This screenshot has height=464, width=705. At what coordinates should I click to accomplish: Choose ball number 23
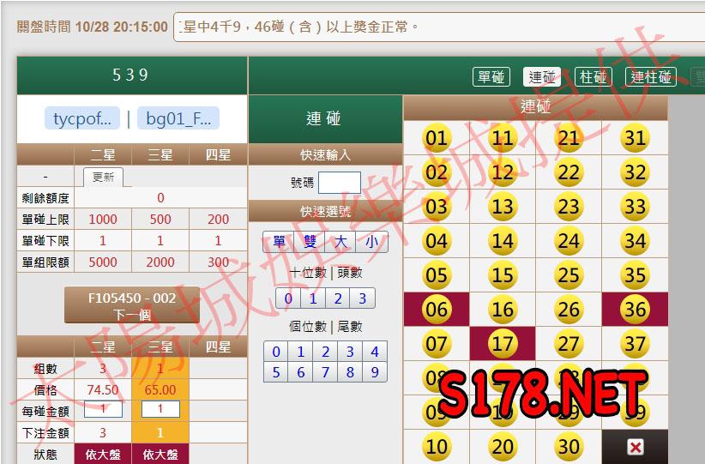(569, 207)
